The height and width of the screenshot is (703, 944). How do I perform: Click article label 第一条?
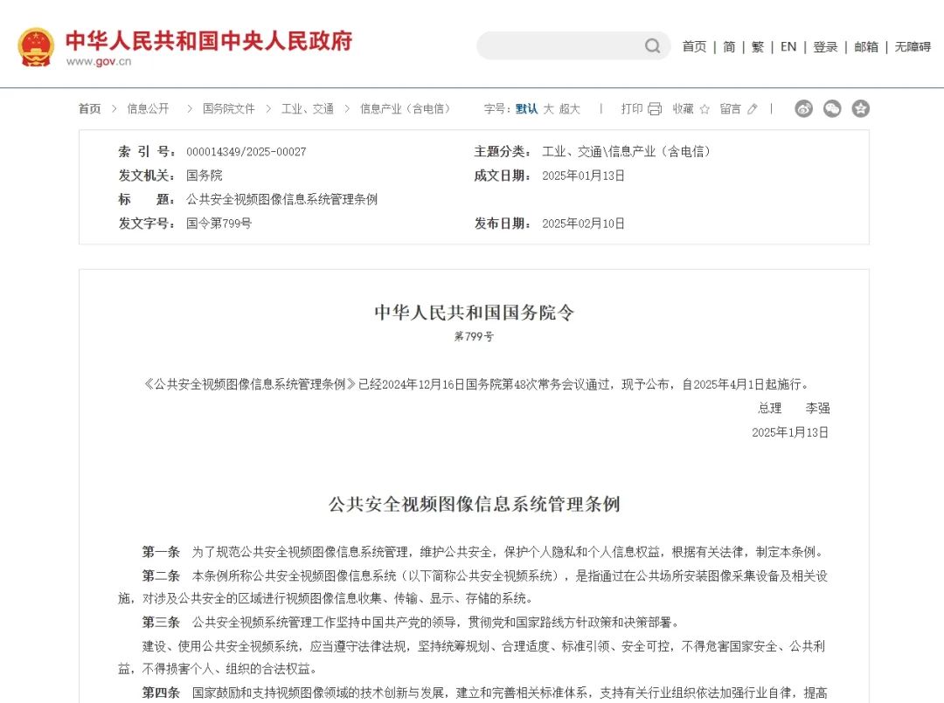click(162, 552)
